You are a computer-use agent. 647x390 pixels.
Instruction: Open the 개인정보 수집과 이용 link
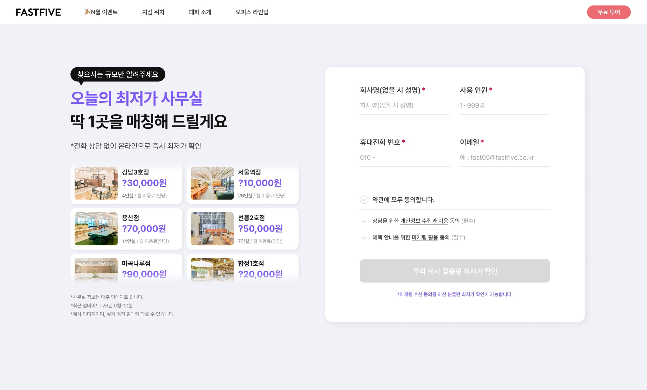[x=424, y=221]
